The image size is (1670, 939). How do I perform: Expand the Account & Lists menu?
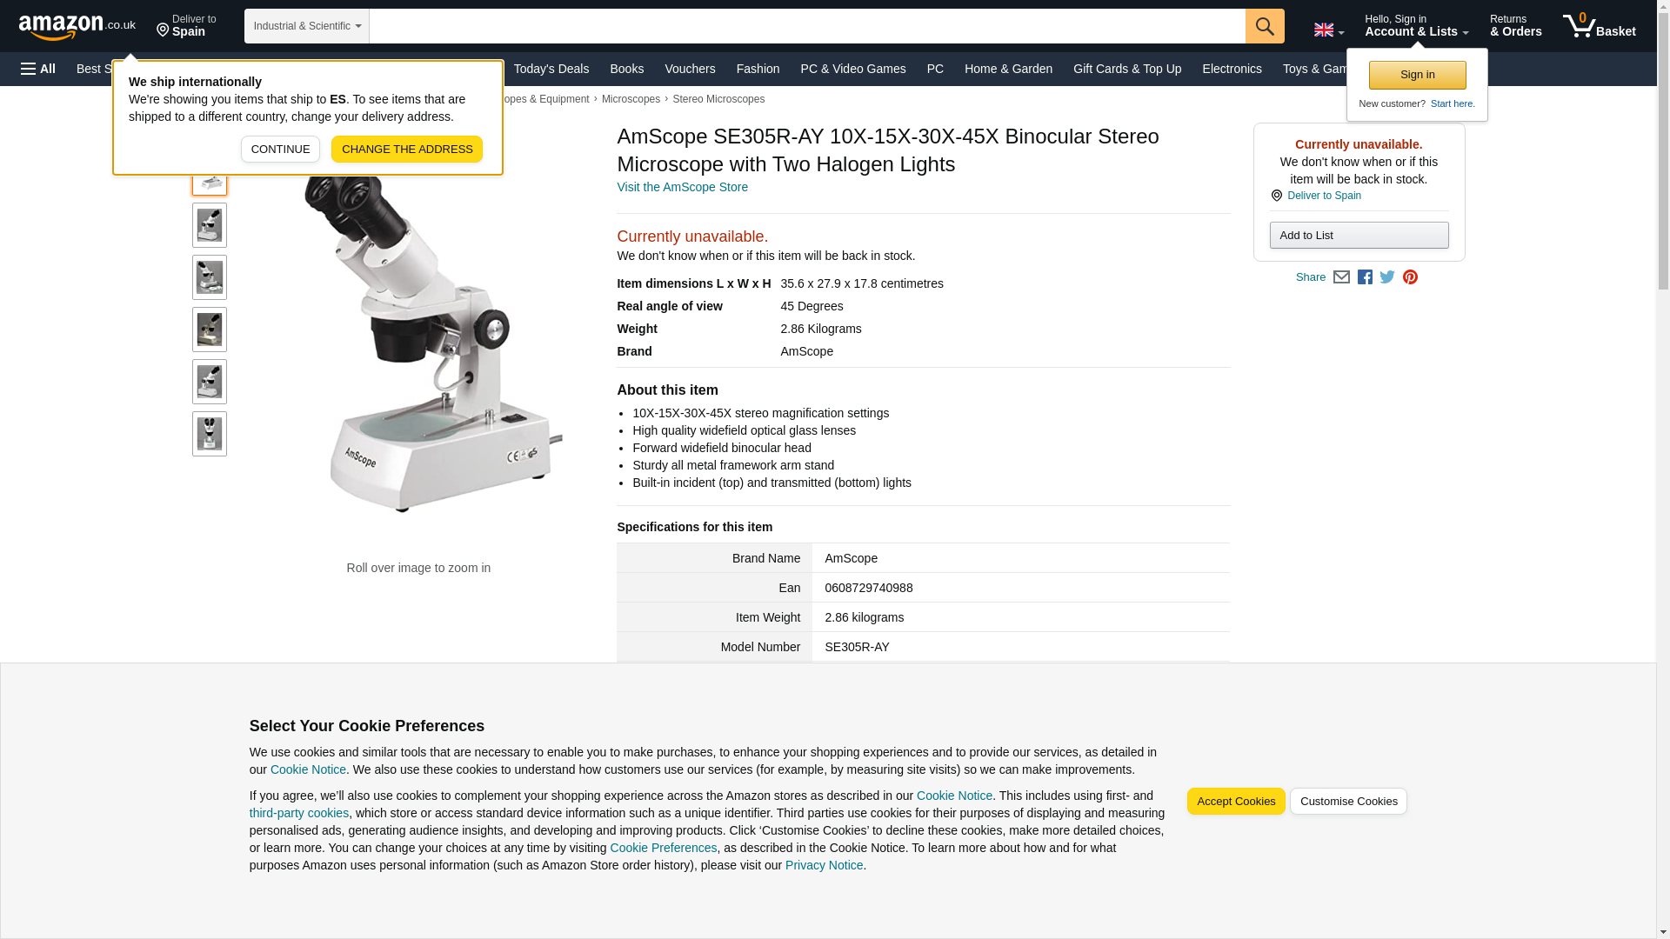point(1416,26)
